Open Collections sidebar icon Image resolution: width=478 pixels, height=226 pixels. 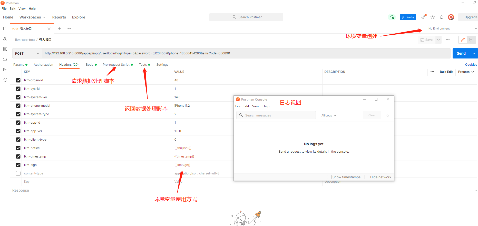(5, 28)
